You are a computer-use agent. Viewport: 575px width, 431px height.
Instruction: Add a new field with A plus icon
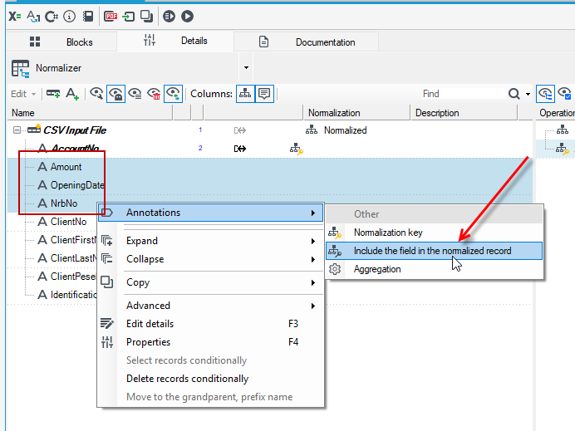pyautogui.click(x=71, y=94)
